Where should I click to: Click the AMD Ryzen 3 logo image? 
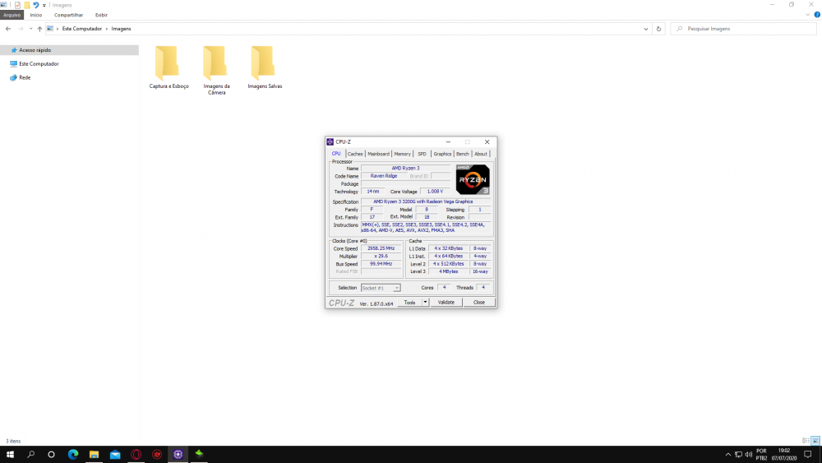[x=473, y=179]
